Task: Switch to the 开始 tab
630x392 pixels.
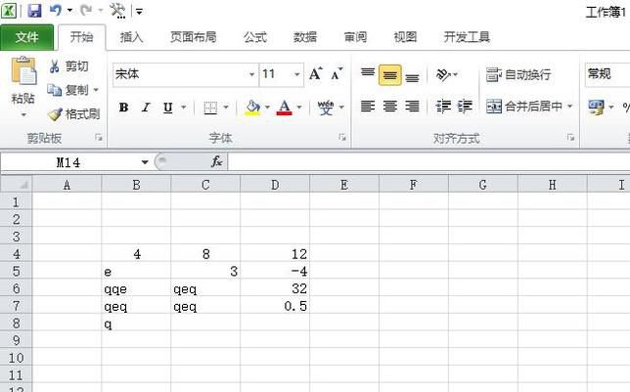Action: [x=82, y=37]
